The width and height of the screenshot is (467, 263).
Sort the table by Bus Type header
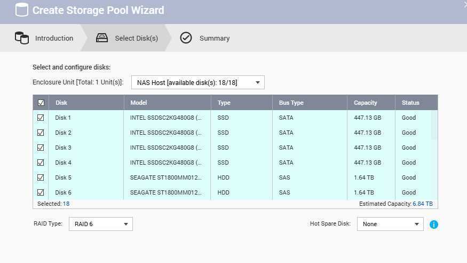coord(291,103)
